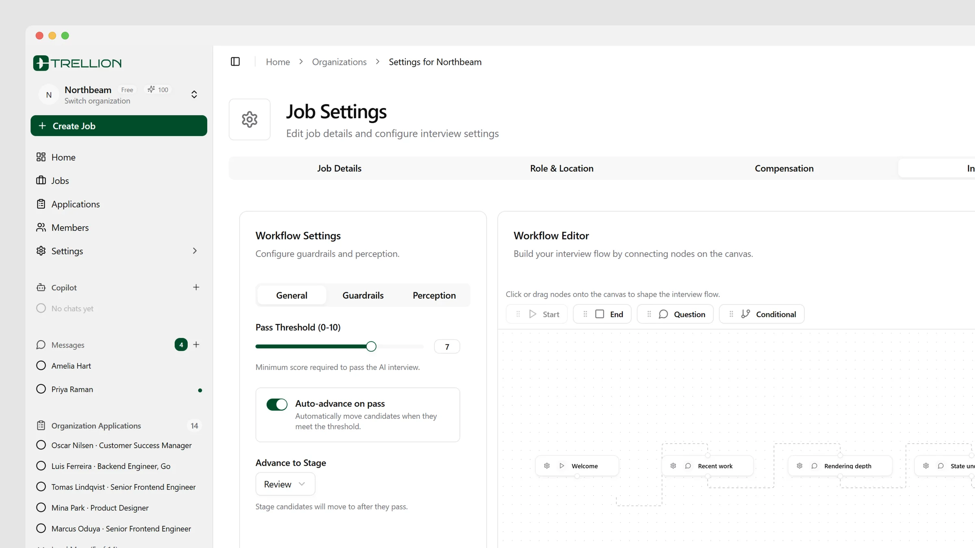Click the Jobs briefcase icon

click(41, 180)
